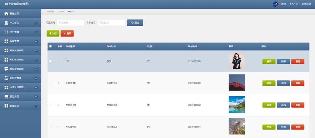
Task: Open 个人中心 in the top navigation
Action: (x=294, y=4)
